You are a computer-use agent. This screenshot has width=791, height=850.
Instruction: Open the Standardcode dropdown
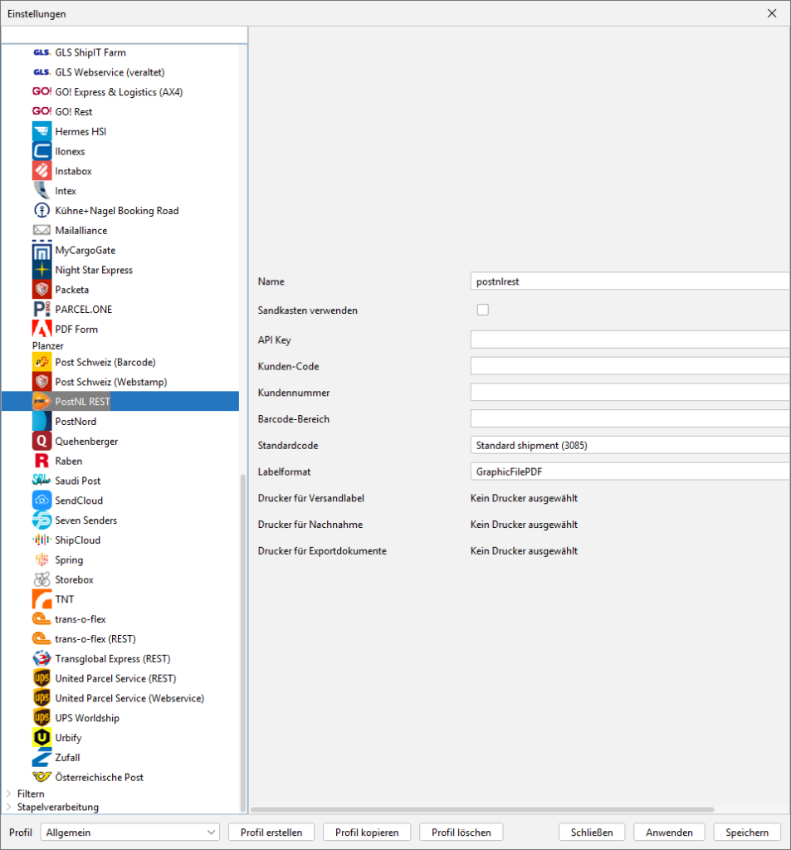tap(629, 445)
